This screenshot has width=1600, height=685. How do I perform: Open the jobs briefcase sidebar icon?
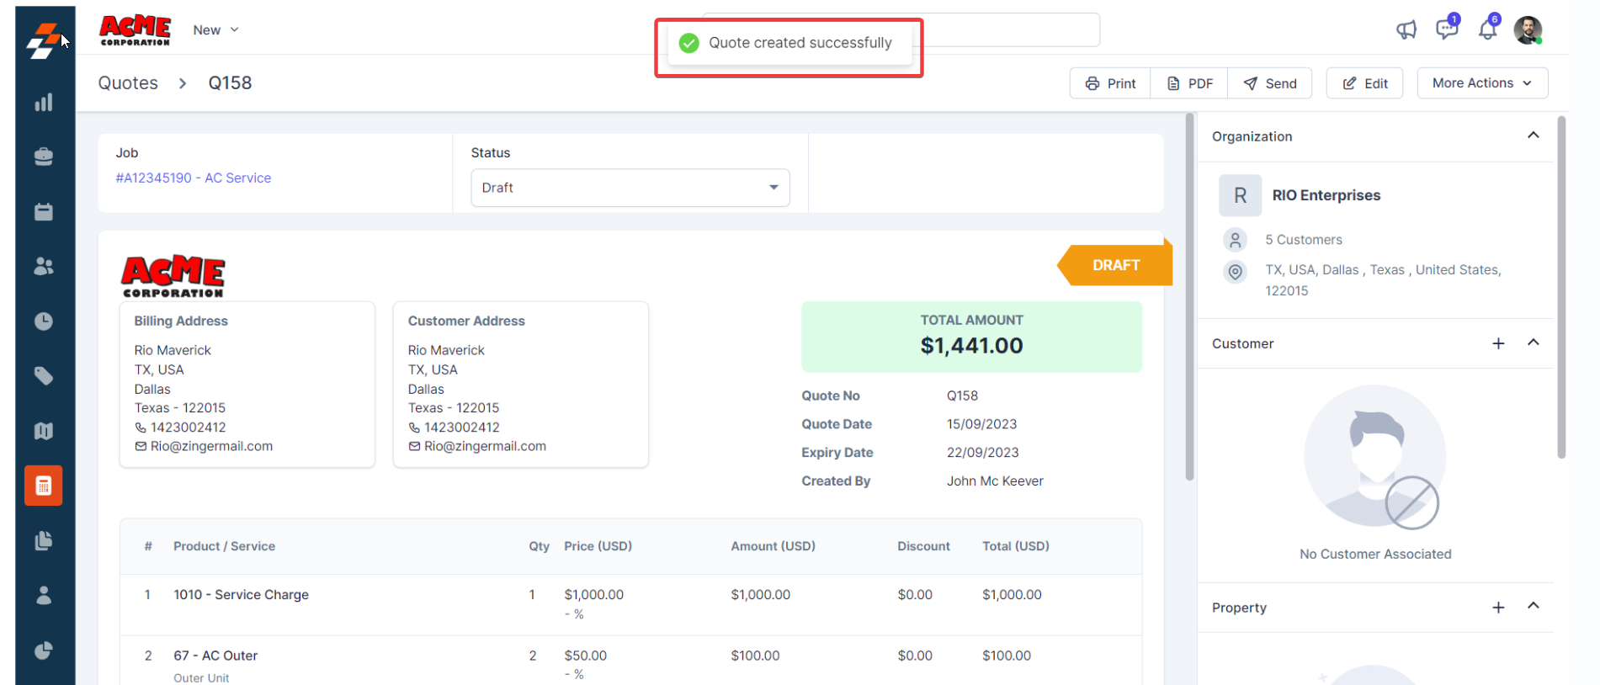click(x=44, y=157)
